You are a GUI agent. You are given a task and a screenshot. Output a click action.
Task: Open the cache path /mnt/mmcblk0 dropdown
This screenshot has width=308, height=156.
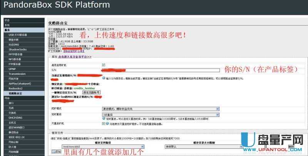coord(103,147)
